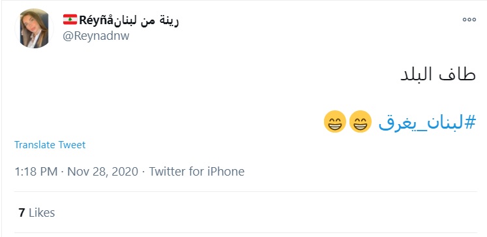Click the Lebanese flag emoji in display name
This screenshot has width=487, height=237.
click(x=70, y=20)
